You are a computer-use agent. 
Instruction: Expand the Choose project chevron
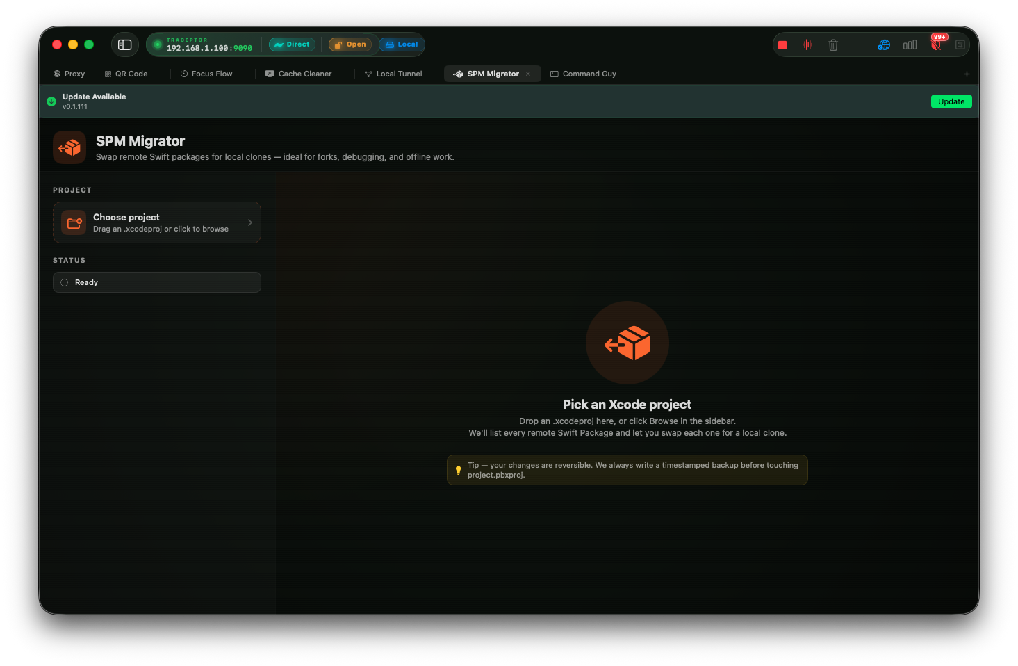coord(250,222)
